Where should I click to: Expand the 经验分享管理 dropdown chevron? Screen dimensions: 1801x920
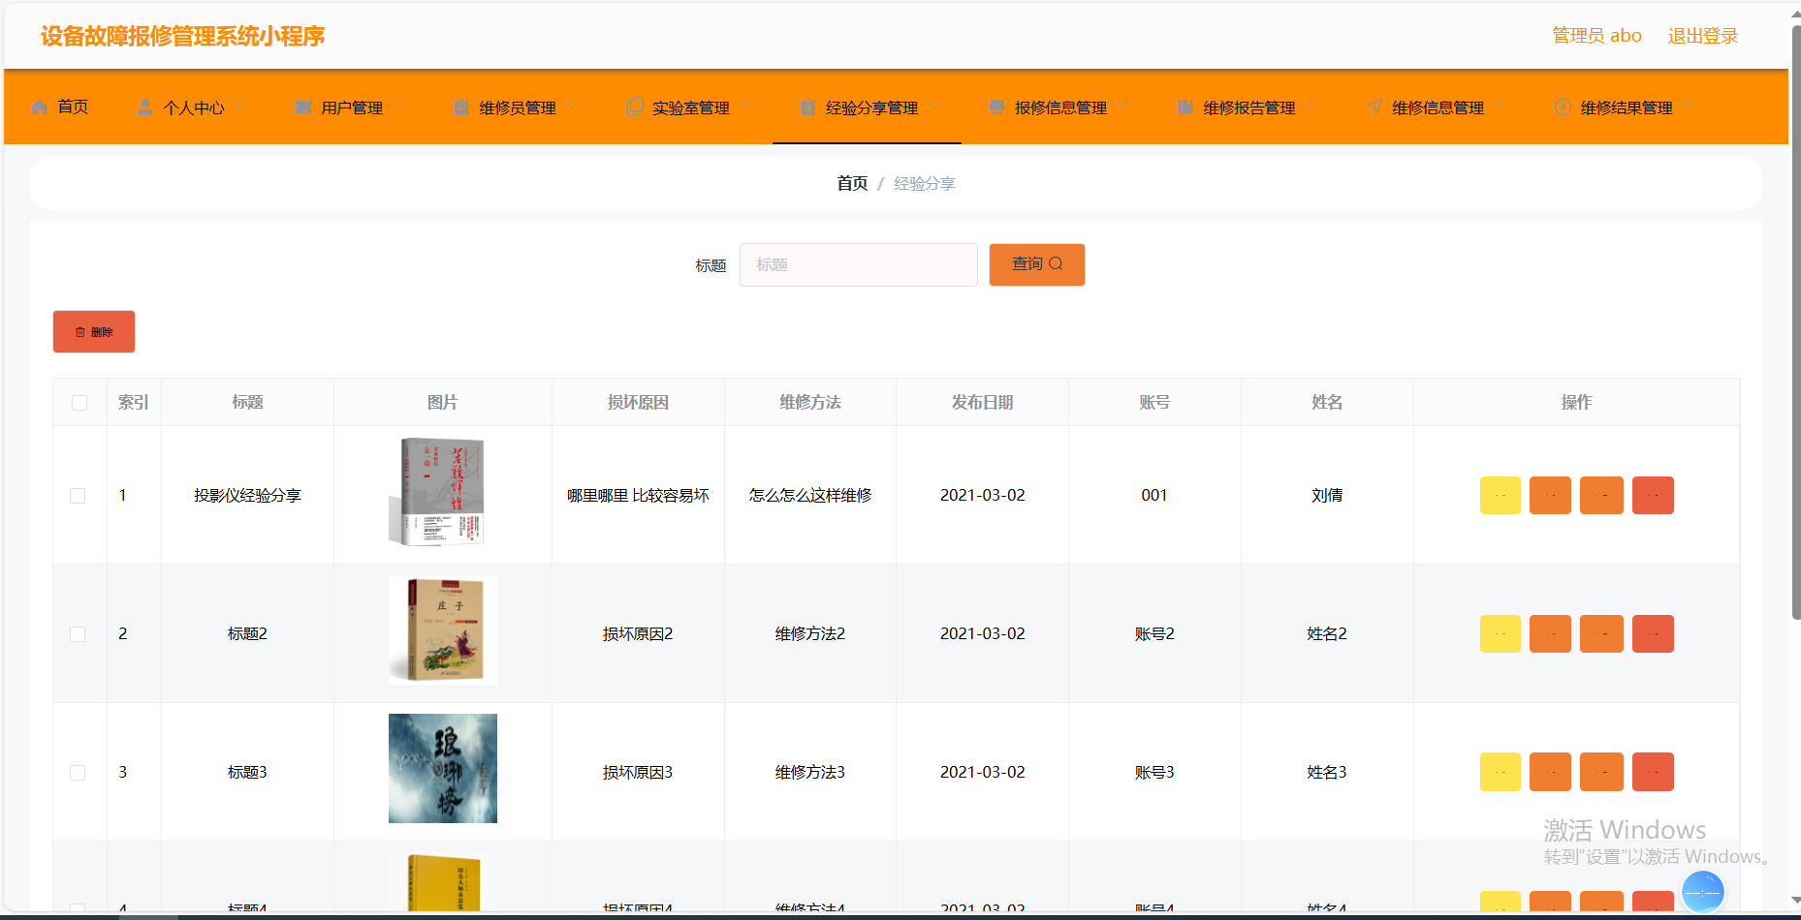tap(933, 106)
